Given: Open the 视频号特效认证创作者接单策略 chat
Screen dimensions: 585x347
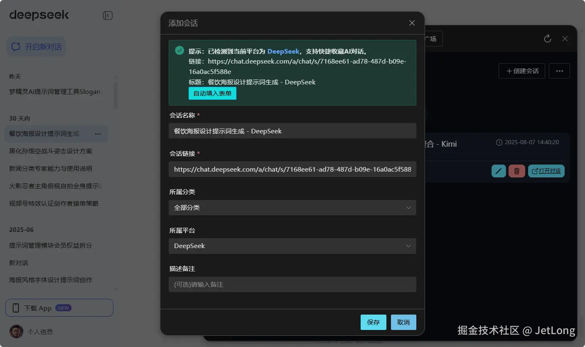Looking at the screenshot, I should pos(54,204).
